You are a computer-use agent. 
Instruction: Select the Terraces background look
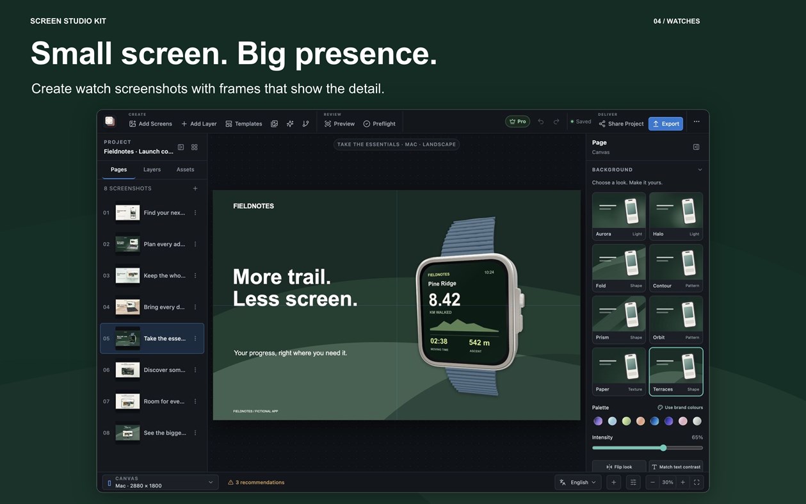pos(676,371)
